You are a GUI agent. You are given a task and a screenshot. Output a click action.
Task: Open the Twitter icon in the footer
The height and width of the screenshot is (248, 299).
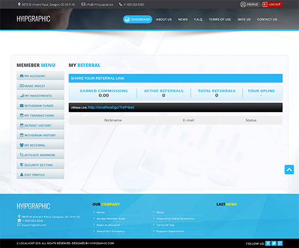click(274, 243)
